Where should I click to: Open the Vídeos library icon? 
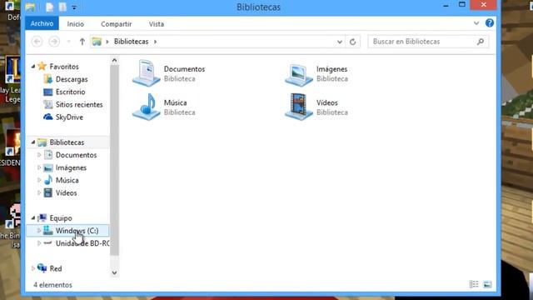point(299,107)
